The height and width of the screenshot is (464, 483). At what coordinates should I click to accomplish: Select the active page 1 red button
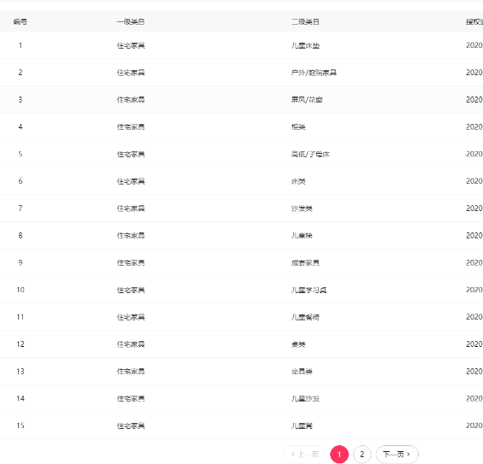click(339, 454)
